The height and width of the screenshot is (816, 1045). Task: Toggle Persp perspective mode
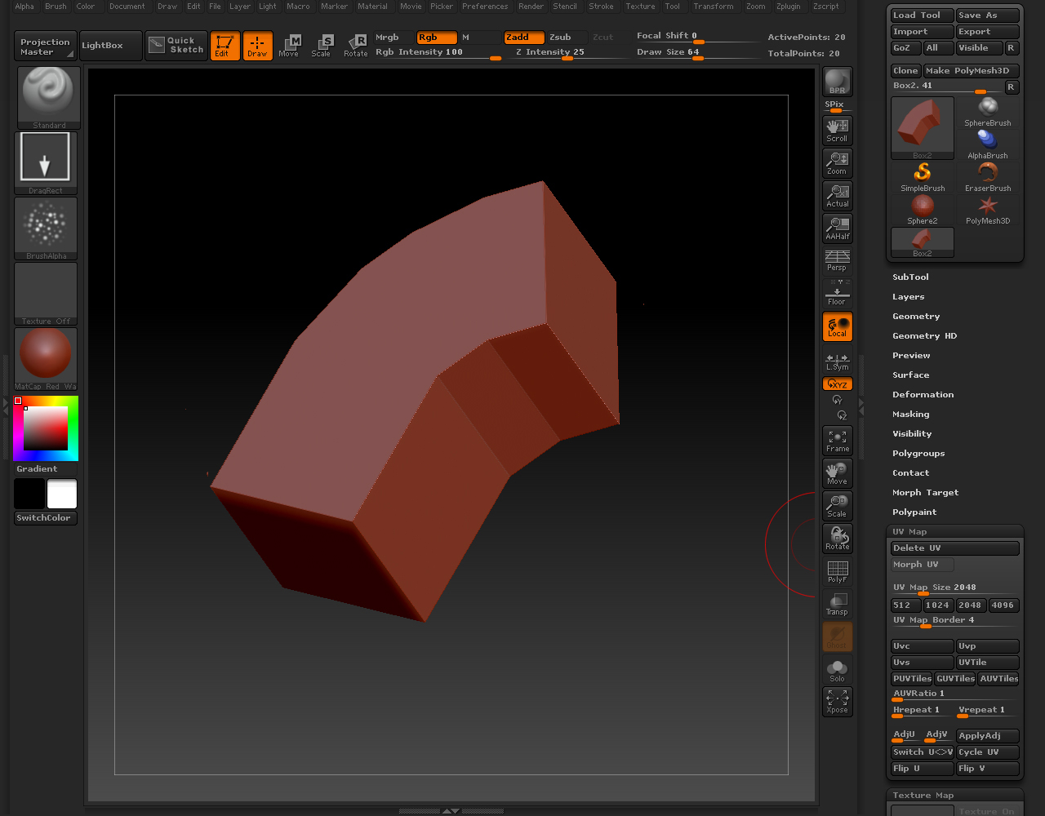(x=837, y=261)
